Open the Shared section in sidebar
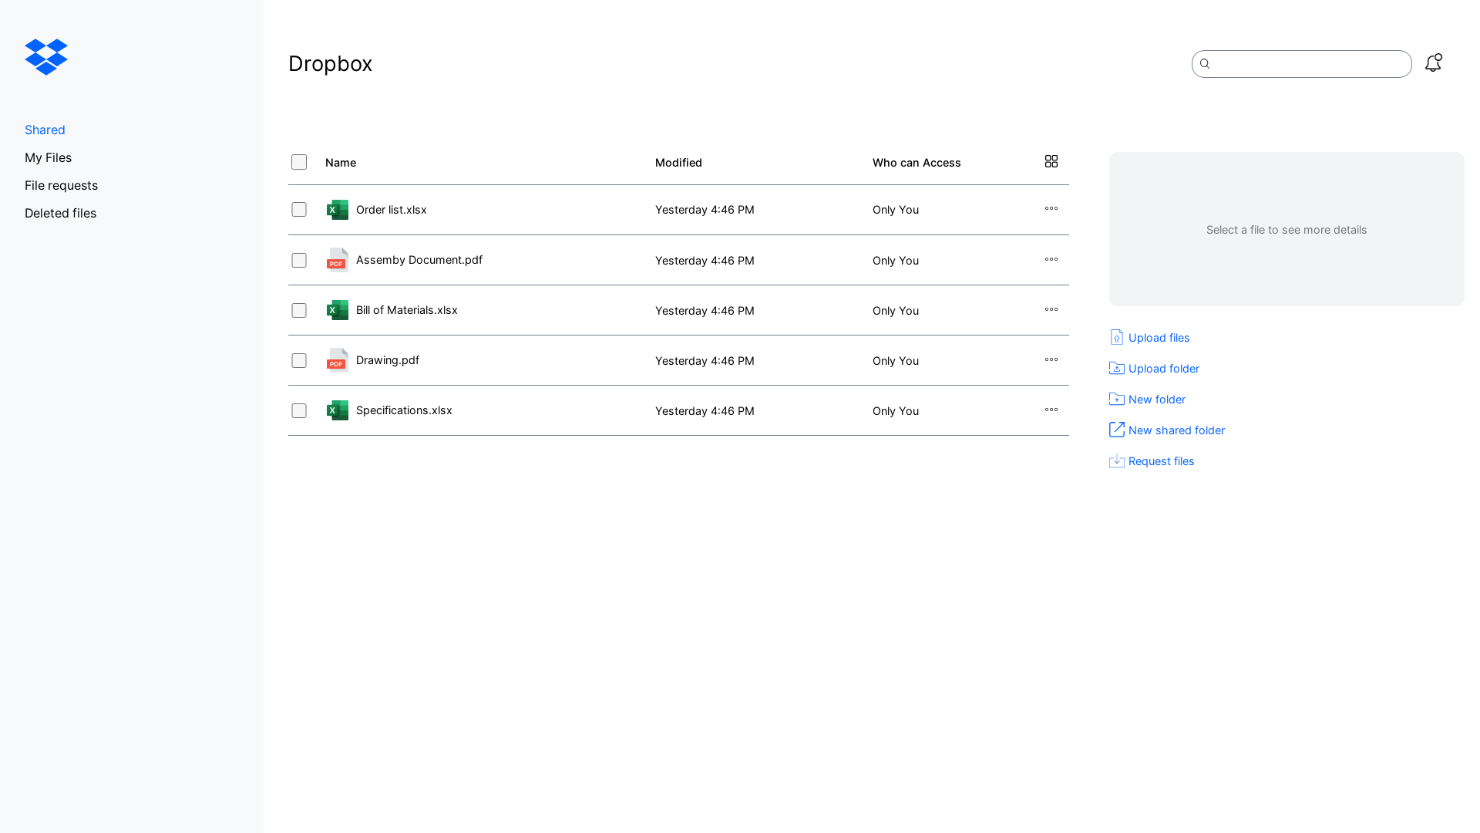 click(x=45, y=130)
